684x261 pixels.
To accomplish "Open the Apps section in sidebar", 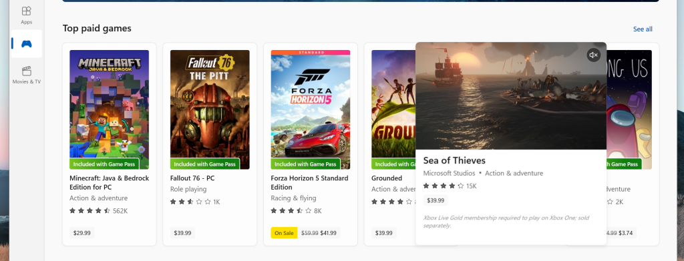I will click(x=26, y=15).
